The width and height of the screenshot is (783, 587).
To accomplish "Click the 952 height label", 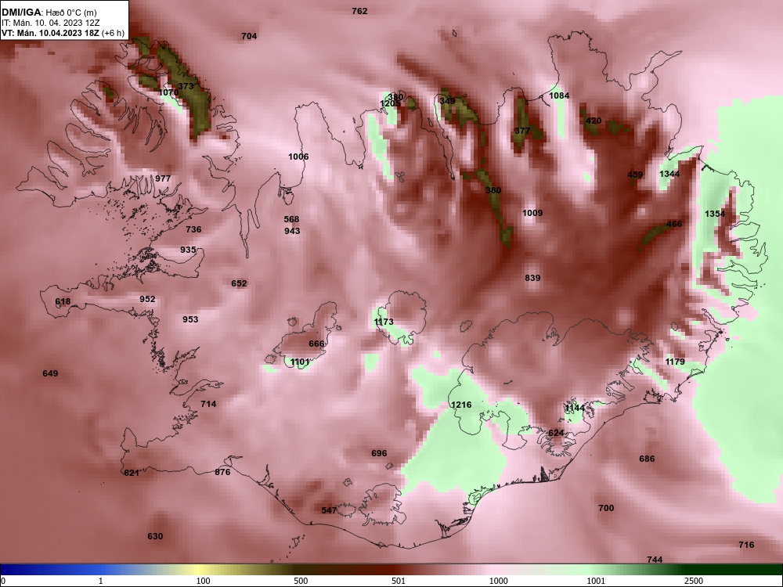I will pyautogui.click(x=147, y=299).
